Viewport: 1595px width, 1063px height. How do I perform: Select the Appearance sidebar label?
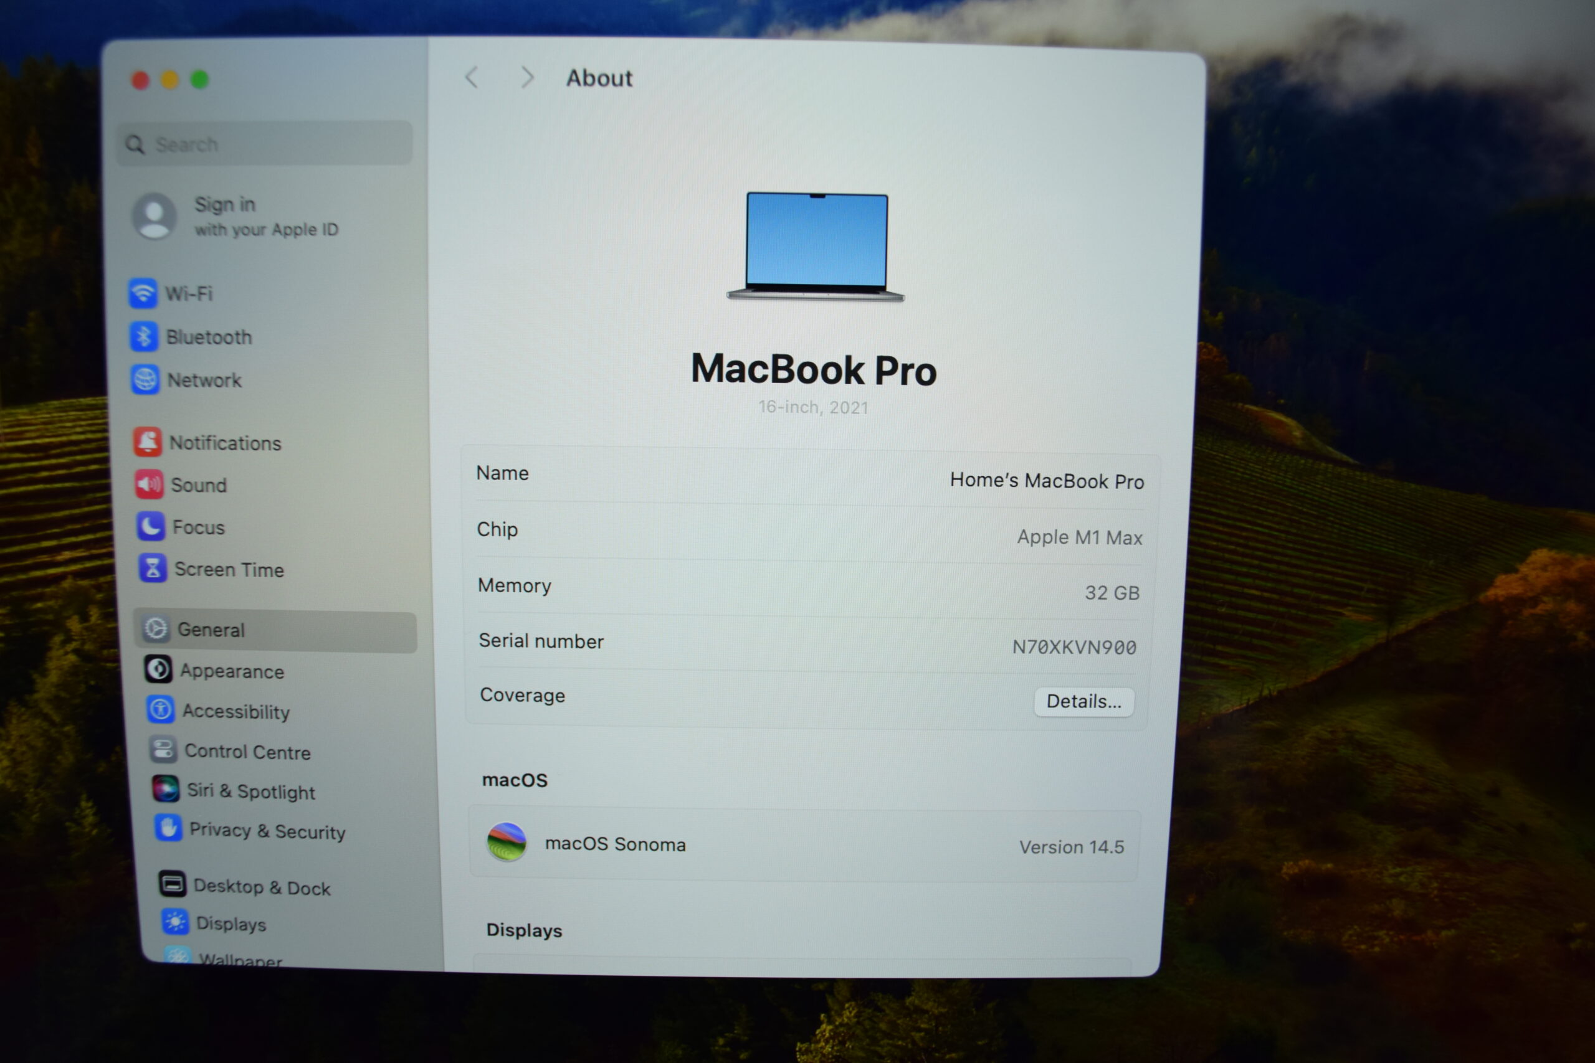click(232, 671)
